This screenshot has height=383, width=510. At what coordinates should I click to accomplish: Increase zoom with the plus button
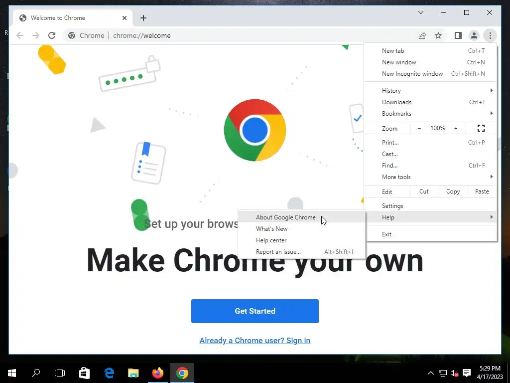tap(456, 128)
